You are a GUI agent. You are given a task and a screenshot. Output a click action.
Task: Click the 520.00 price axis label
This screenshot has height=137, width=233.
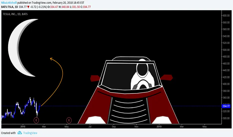pos(226,43)
